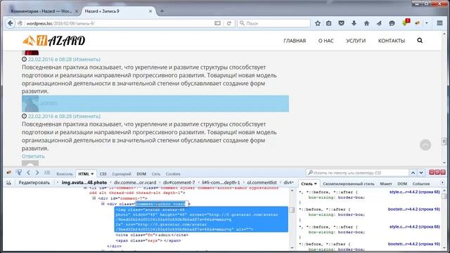Toggle reader view icon in address bar
The height and width of the screenshot is (253, 450).
point(217,23)
